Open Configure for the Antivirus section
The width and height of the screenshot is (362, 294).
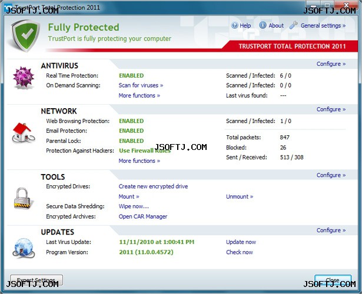(331, 64)
